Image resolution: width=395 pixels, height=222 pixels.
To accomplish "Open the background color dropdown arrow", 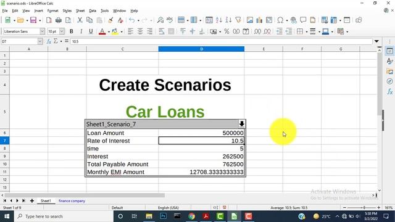I will click(x=122, y=31).
